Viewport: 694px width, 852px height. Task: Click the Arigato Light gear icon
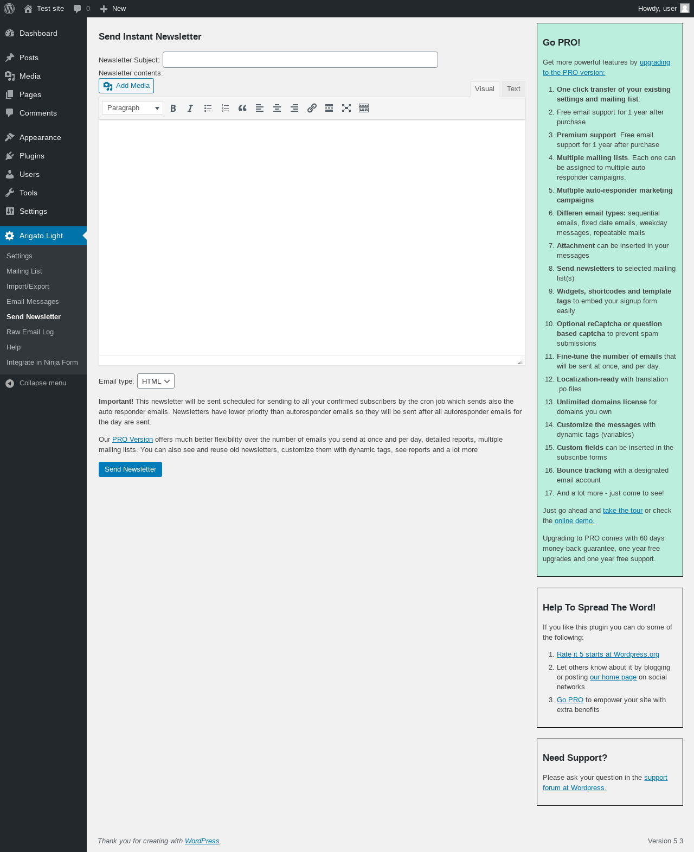(10, 236)
